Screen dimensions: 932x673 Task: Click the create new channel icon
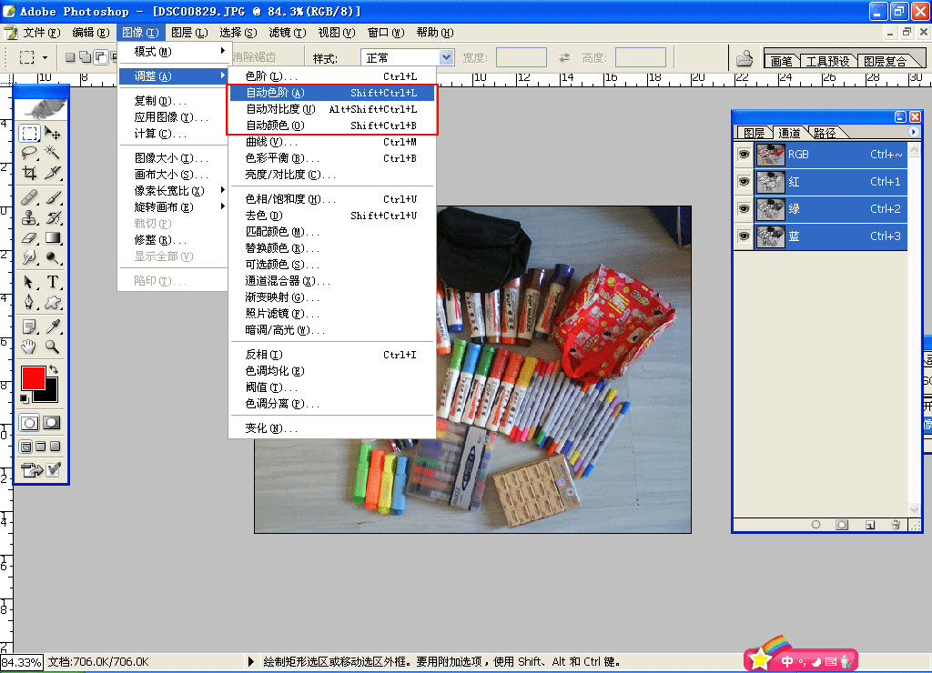870,525
